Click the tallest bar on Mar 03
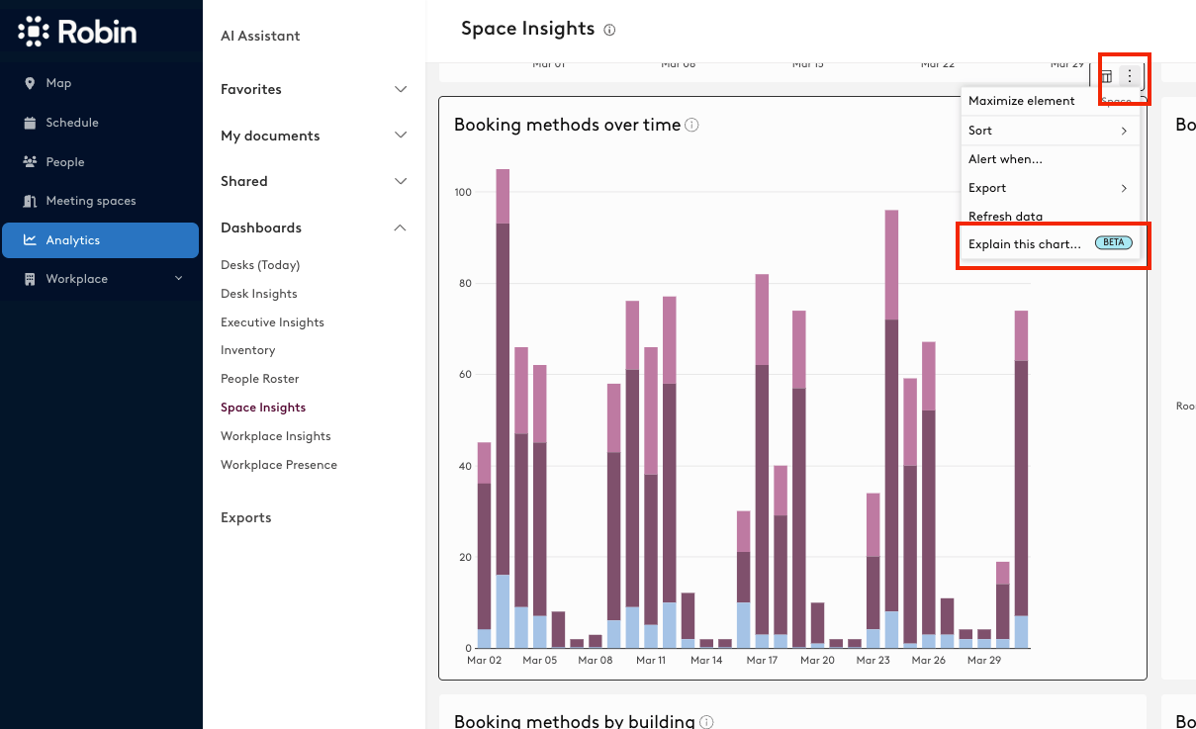The image size is (1196, 729). coord(503,409)
